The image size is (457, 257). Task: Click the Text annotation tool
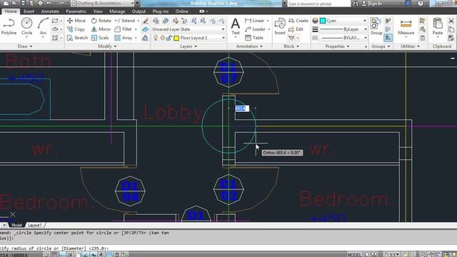pos(235,26)
